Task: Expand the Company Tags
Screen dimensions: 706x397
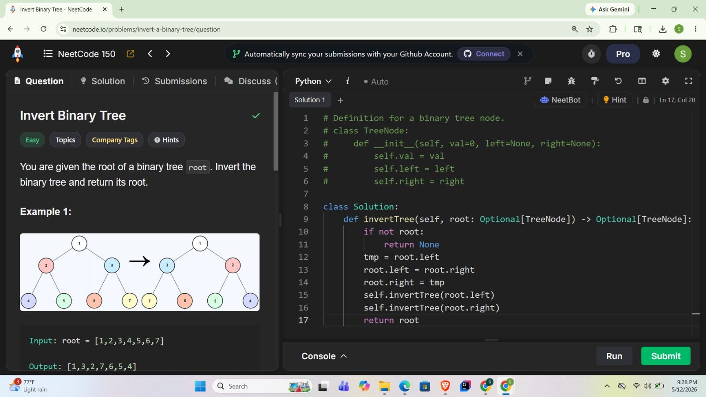Action: pos(115,140)
